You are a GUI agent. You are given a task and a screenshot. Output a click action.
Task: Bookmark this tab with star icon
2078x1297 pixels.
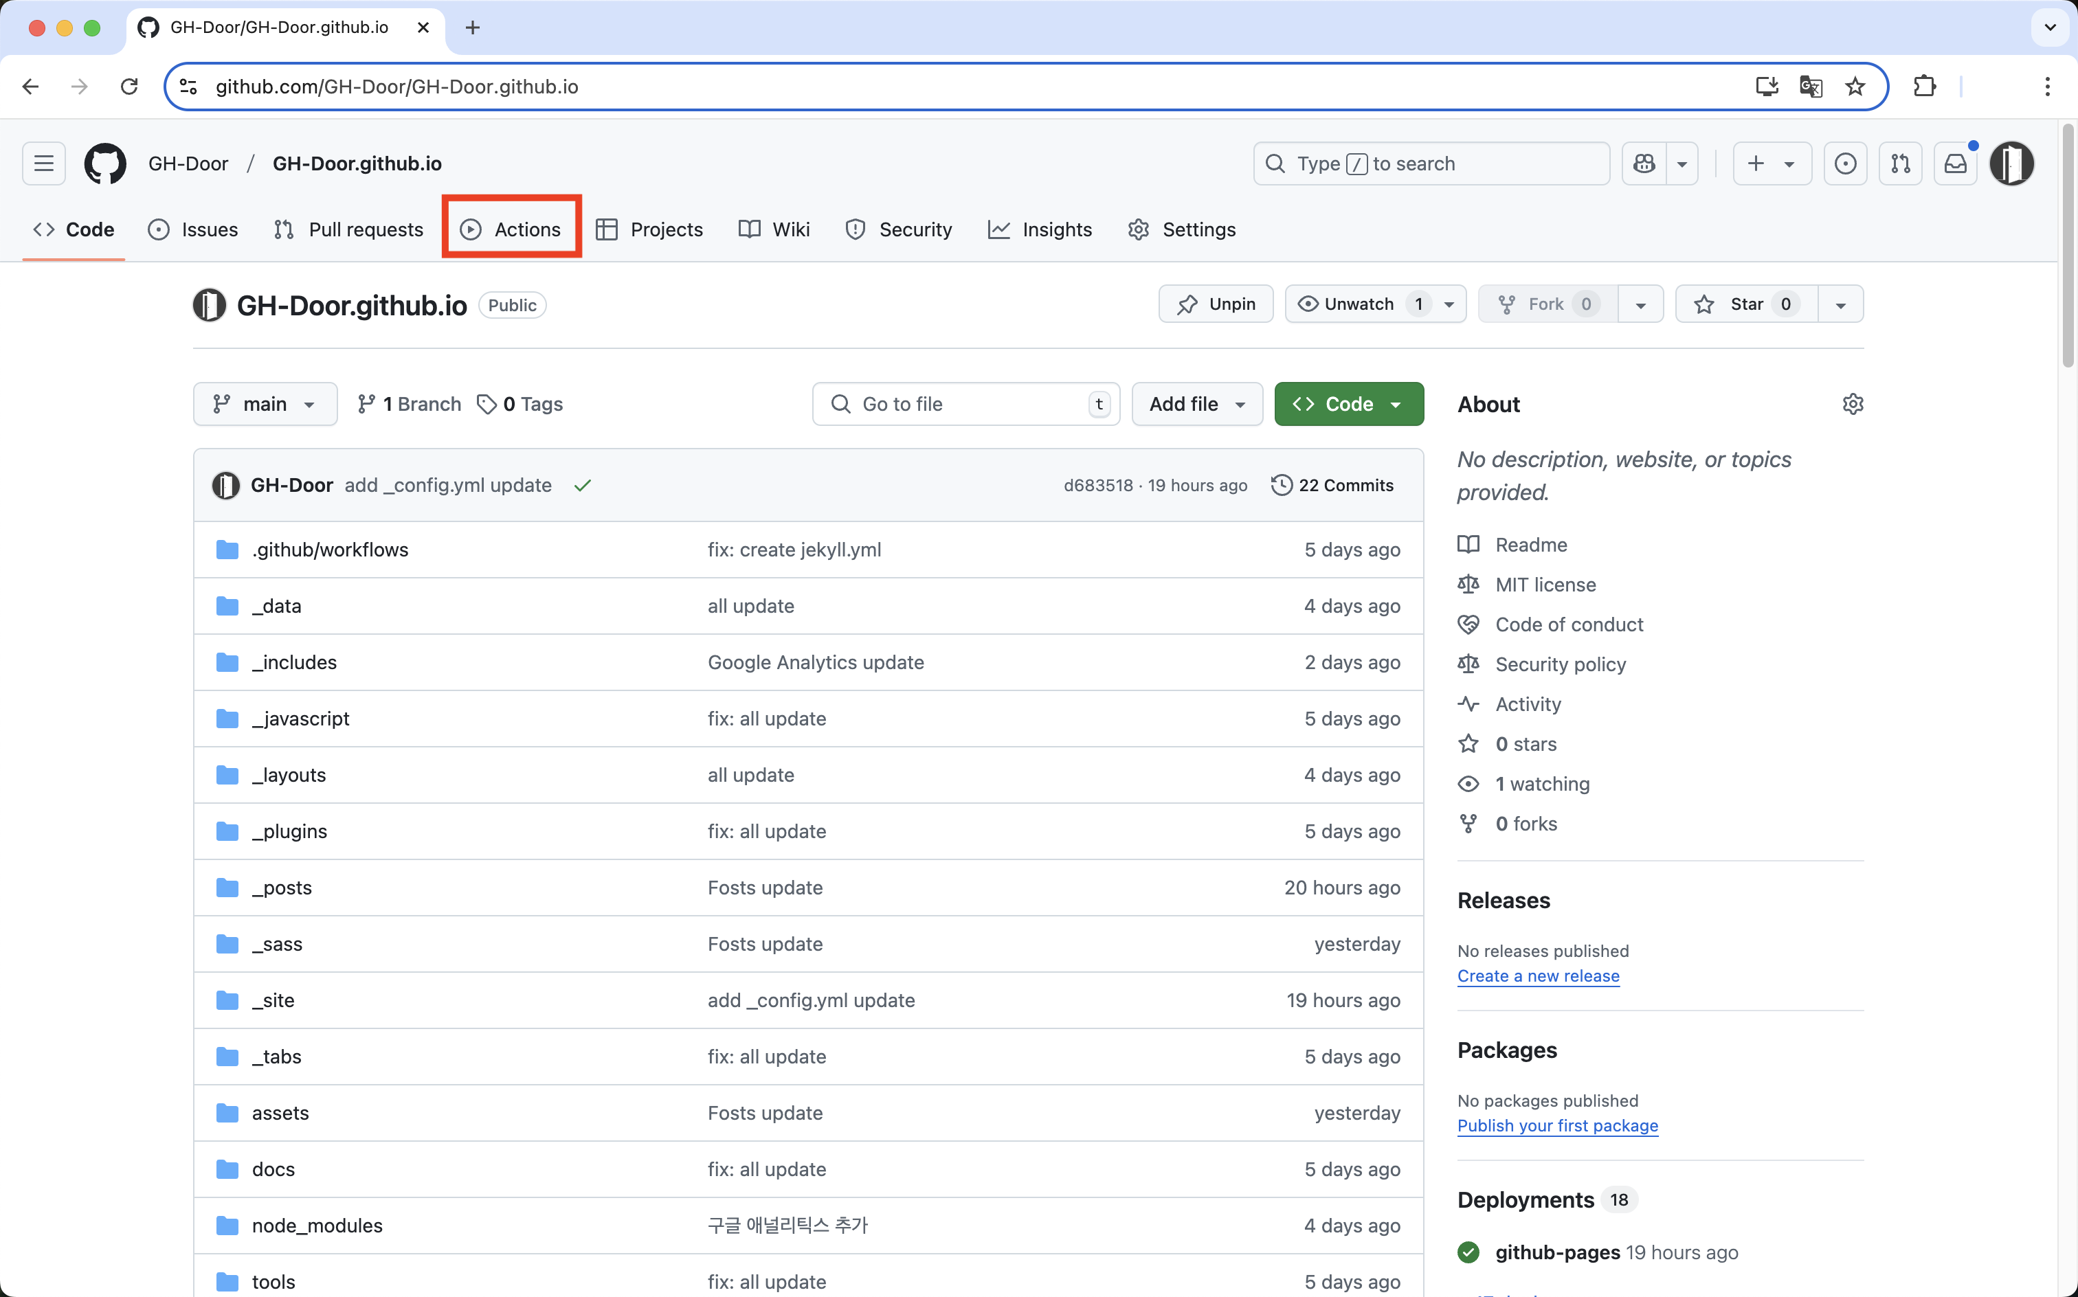tap(1855, 87)
